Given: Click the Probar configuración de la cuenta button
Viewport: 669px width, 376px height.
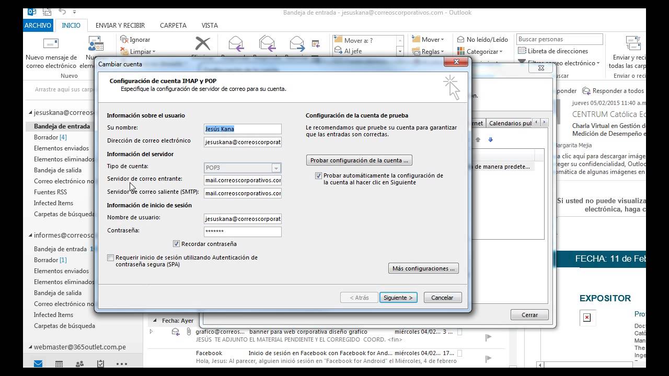Looking at the screenshot, I should click(x=359, y=160).
